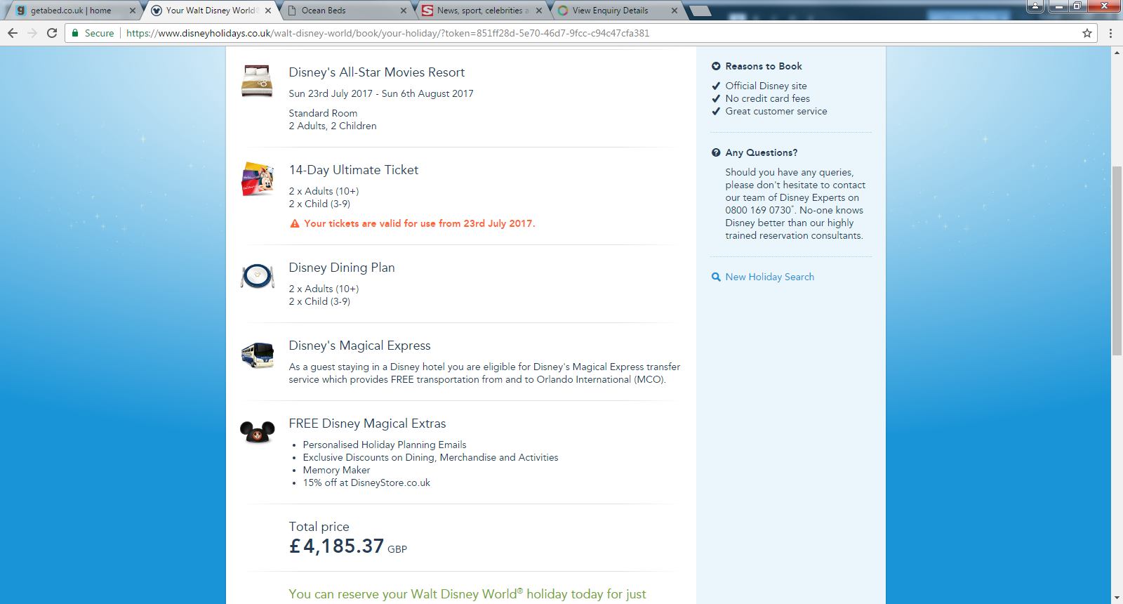Screen dimensions: 1123x604
Task: Click the Any Questions? heading
Action: tap(762, 152)
